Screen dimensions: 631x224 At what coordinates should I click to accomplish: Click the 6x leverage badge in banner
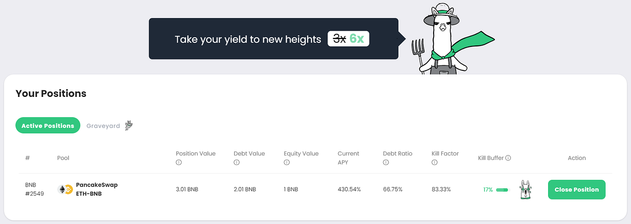pyautogui.click(x=357, y=39)
